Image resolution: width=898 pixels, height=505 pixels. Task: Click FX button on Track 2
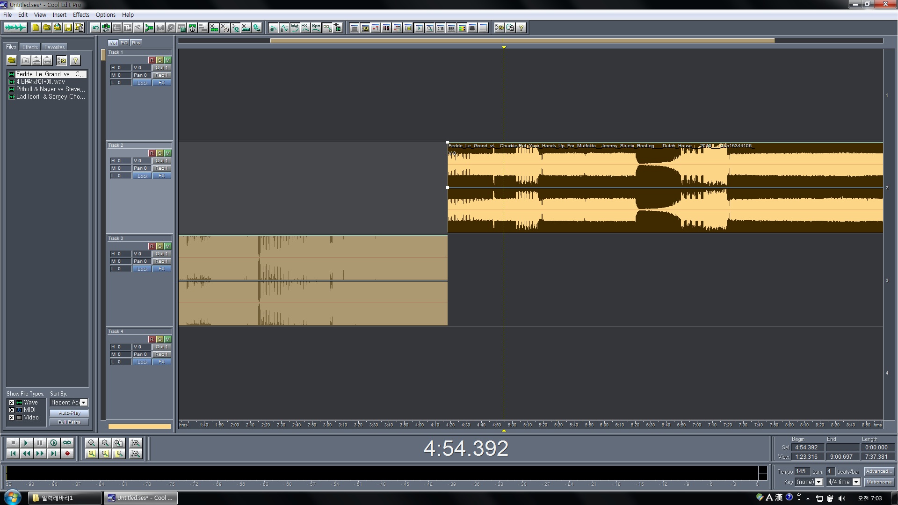(x=162, y=176)
